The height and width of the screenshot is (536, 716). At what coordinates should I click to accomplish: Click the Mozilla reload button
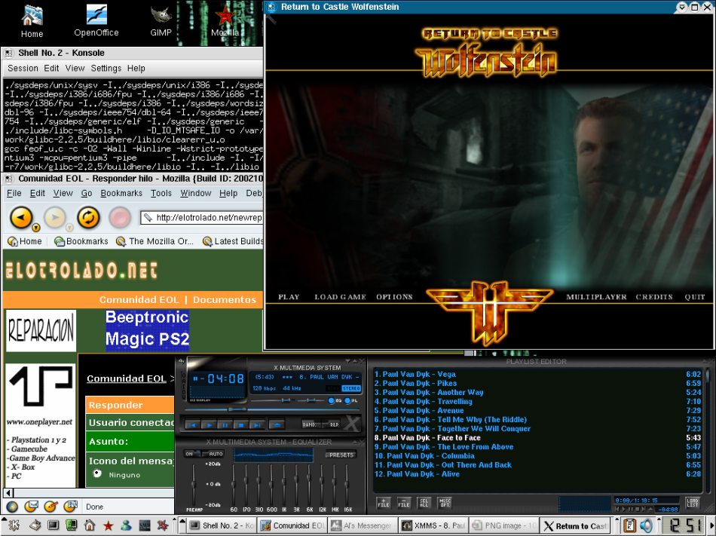point(88,218)
